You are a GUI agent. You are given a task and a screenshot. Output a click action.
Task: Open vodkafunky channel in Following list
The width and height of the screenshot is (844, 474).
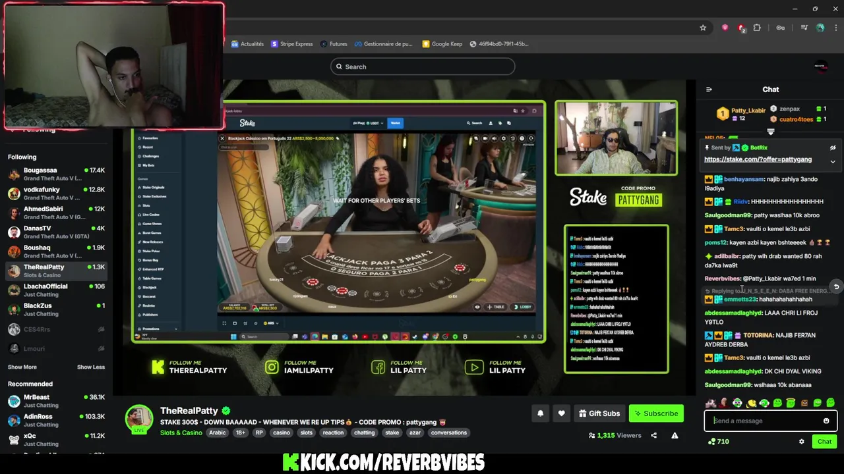point(56,194)
